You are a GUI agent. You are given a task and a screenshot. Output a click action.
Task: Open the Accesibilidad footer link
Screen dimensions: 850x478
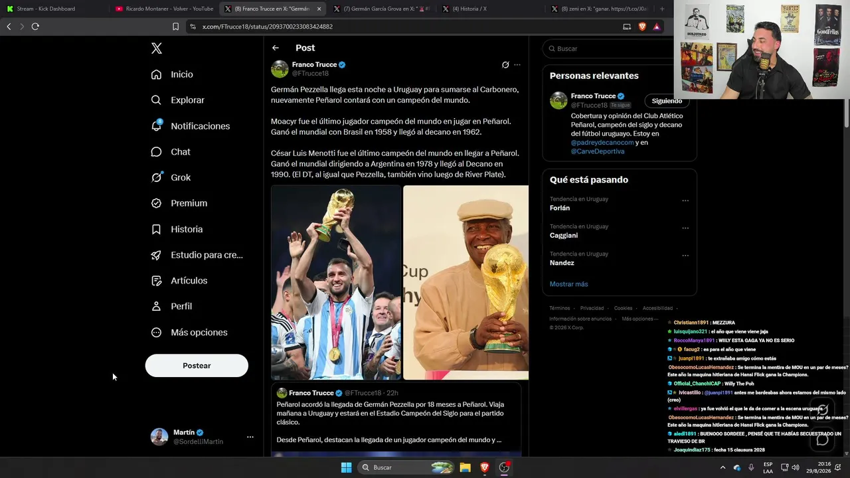point(657,308)
